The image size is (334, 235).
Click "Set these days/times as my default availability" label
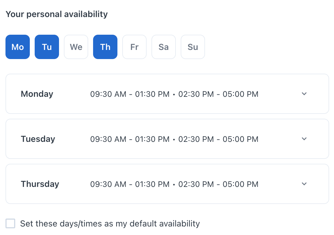click(x=110, y=224)
